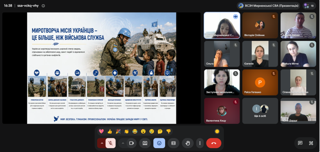This screenshot has width=320, height=152.
Task: Send laughing face reaction
Action: coord(135,131)
